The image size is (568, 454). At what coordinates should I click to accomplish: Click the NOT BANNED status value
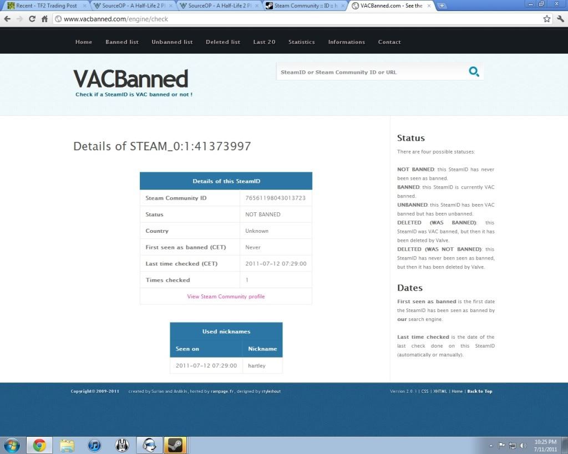[x=262, y=215]
